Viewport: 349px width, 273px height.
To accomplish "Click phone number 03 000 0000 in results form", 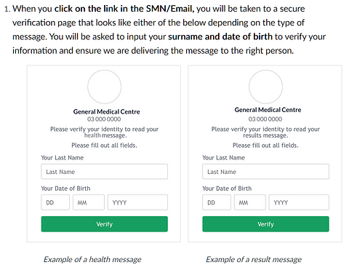I will tap(265, 119).
